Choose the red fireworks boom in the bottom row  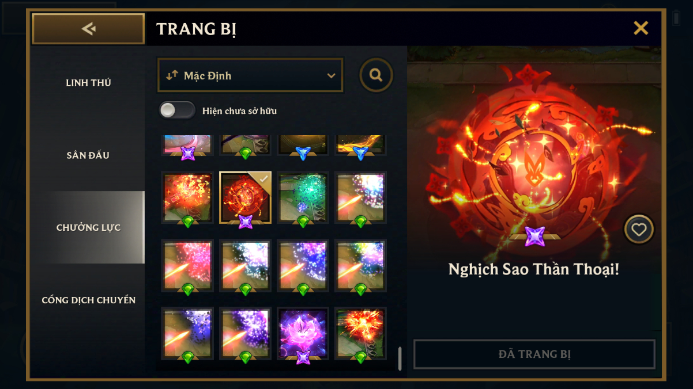(x=360, y=333)
